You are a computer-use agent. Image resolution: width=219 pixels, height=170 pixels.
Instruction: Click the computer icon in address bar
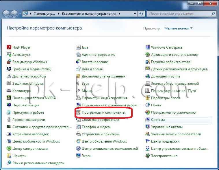pyautogui.click(x=25, y=14)
